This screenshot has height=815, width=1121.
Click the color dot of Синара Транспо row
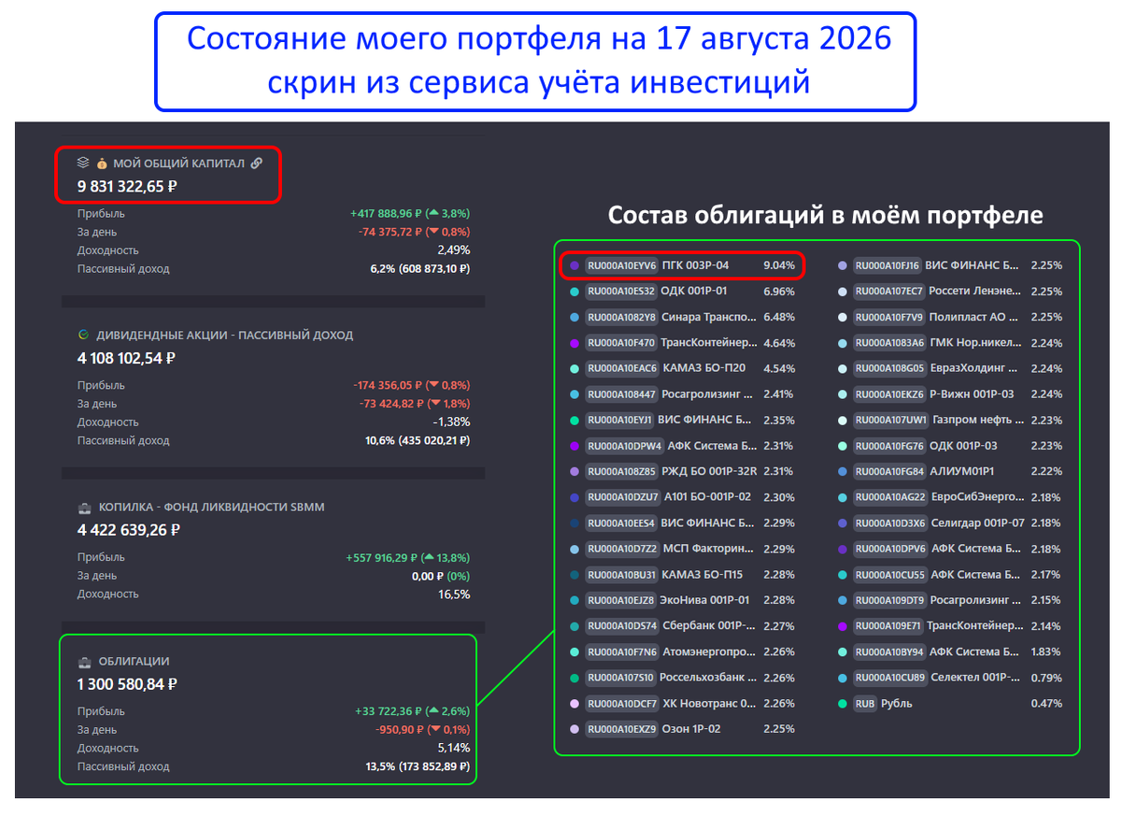point(574,317)
